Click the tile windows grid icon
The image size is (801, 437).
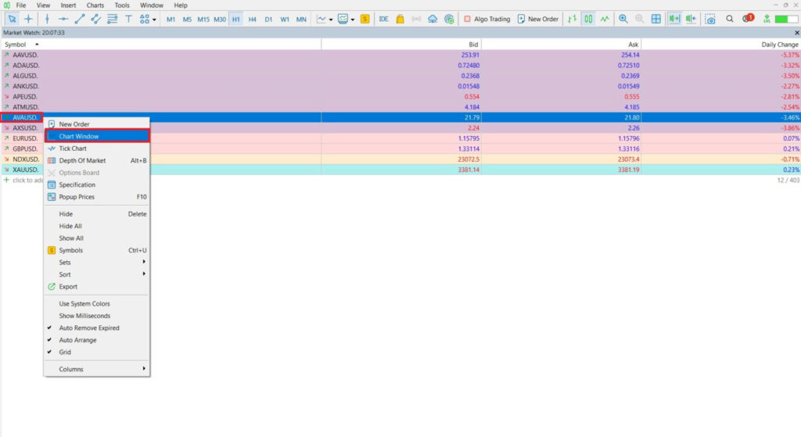[656, 19]
